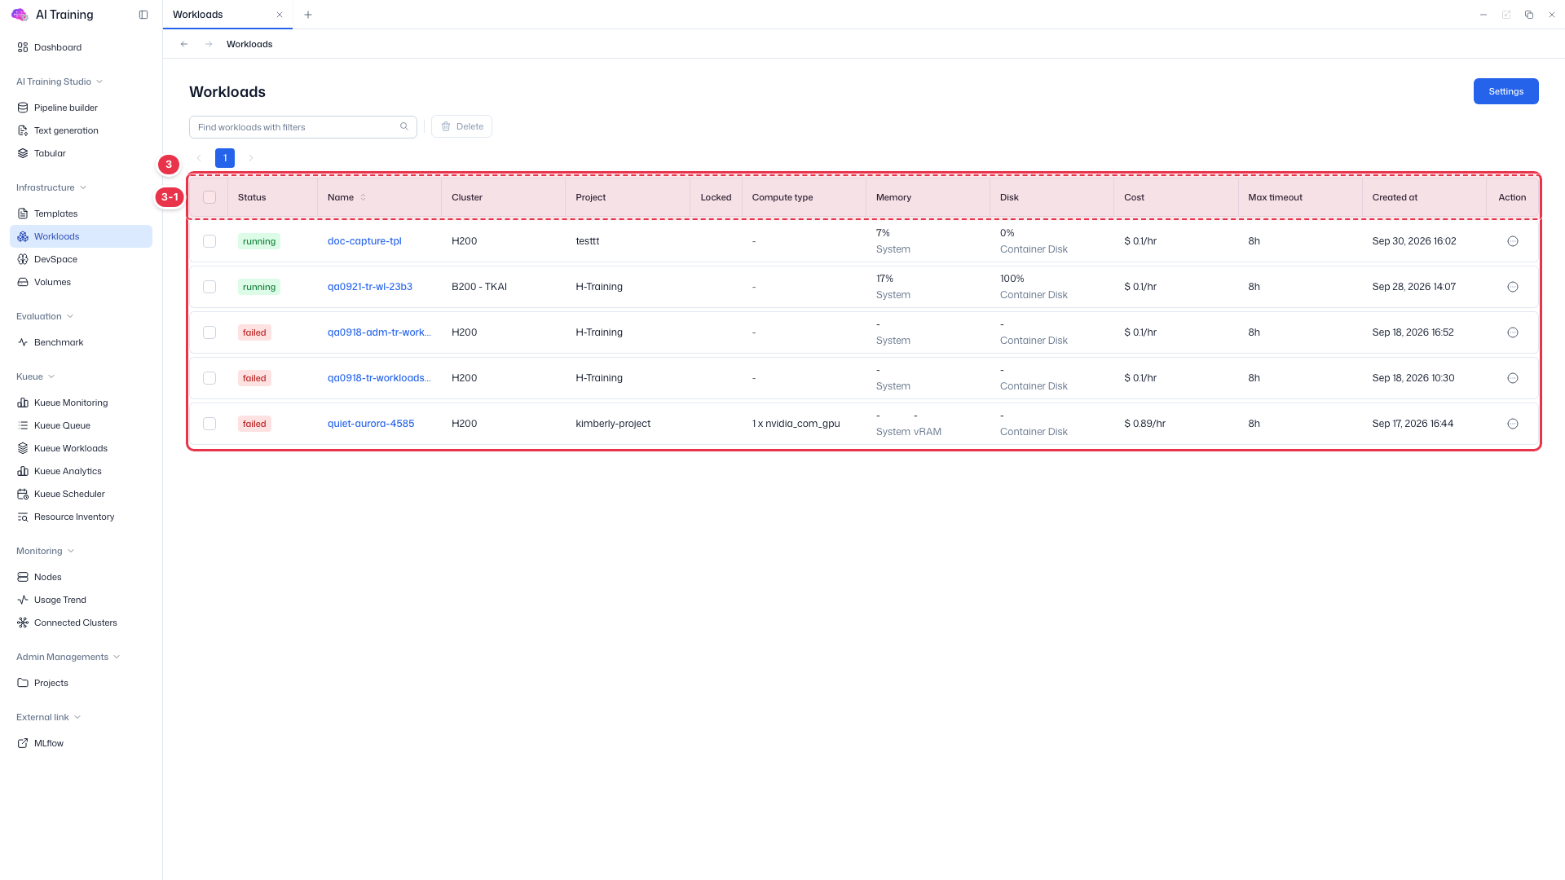Screen dimensions: 1565x880
Task: Select the doc-capture-tpl row checkbox
Action: pyautogui.click(x=209, y=241)
